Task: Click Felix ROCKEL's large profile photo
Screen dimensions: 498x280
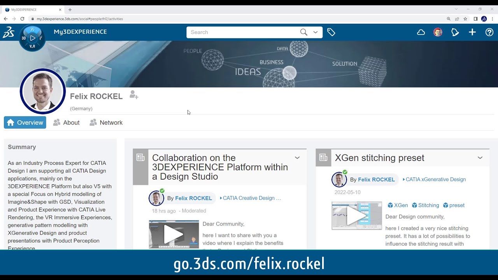Action: 43,91
